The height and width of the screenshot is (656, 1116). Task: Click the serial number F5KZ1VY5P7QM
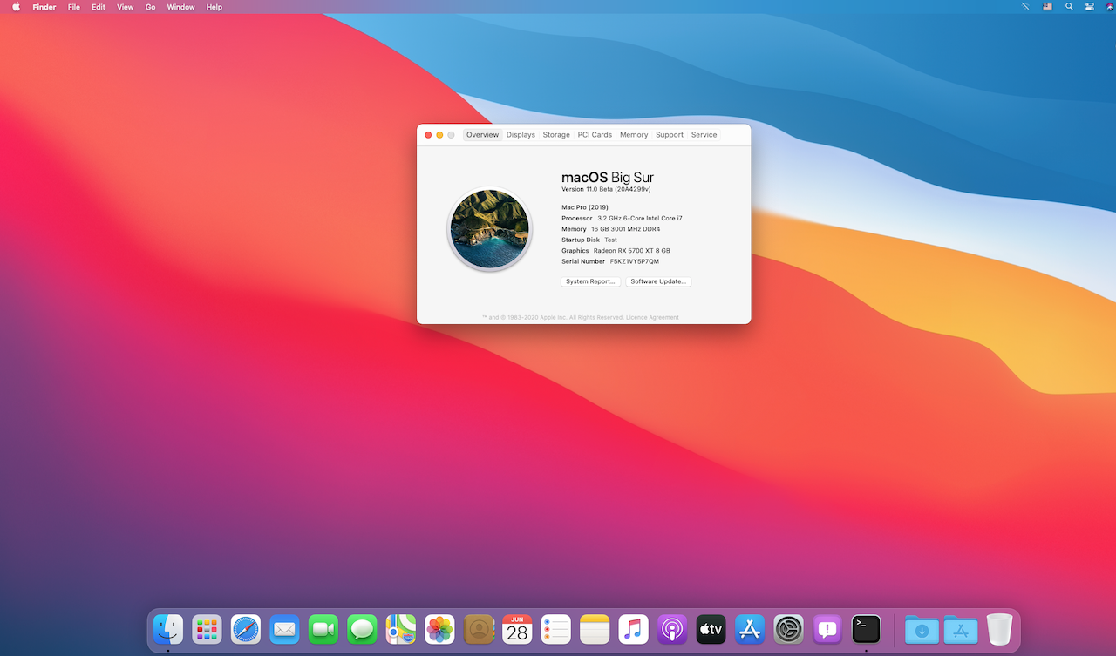click(x=635, y=261)
